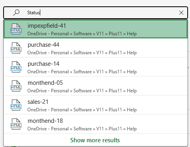Open the monthend-18 result
This screenshot has width=190, height=147.
[96, 124]
